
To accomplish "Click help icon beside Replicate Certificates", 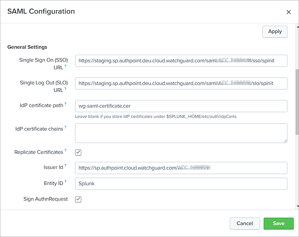I will point(66,151).
